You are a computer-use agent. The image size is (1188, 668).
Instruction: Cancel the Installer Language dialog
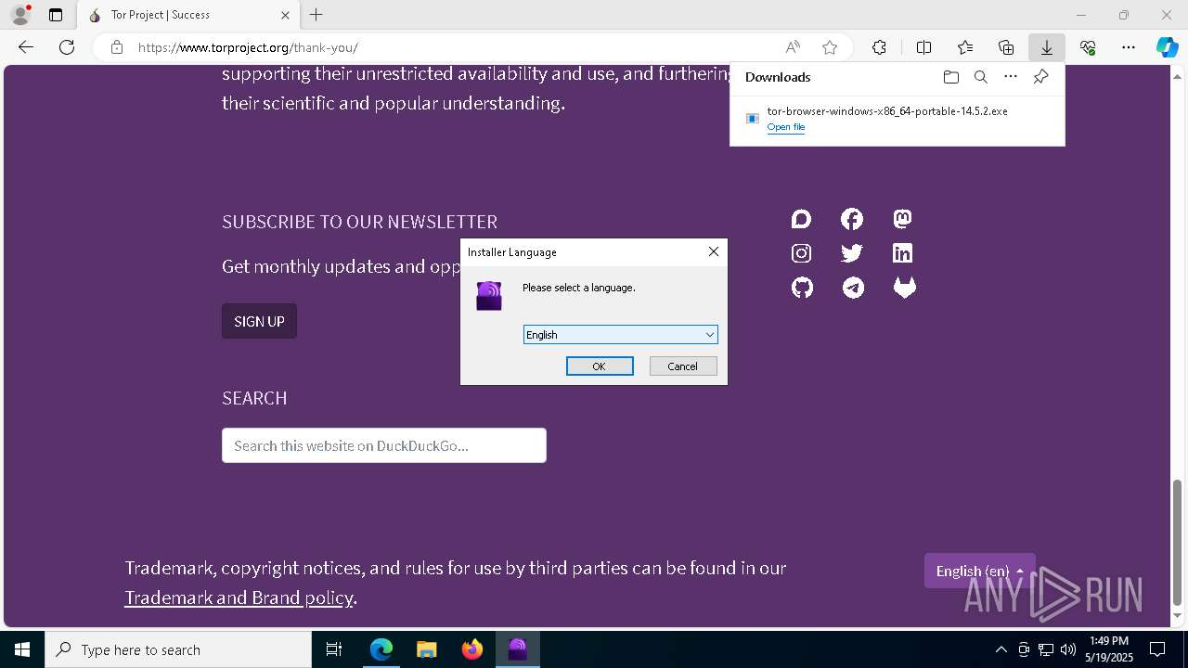click(683, 366)
